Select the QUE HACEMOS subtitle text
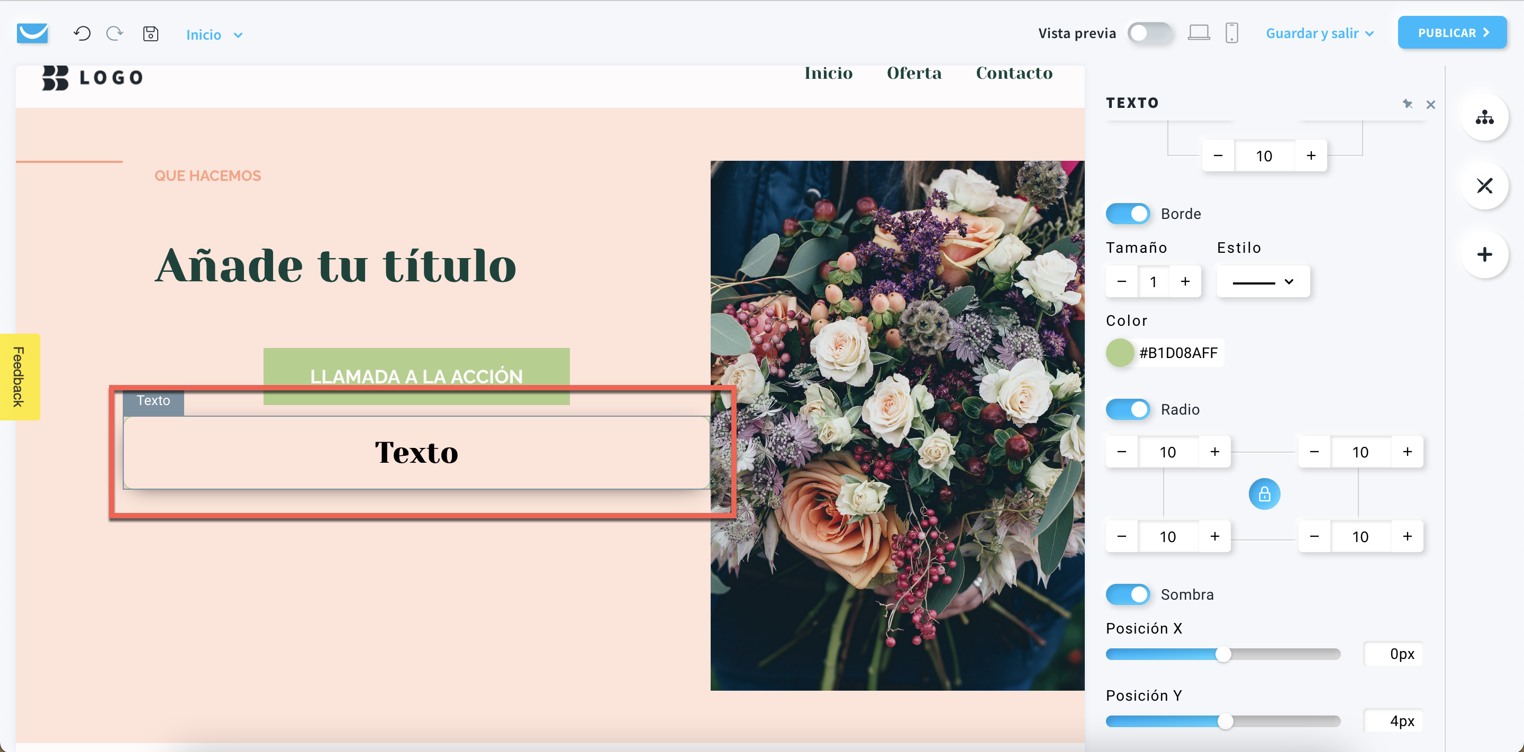1524x752 pixels. (207, 176)
